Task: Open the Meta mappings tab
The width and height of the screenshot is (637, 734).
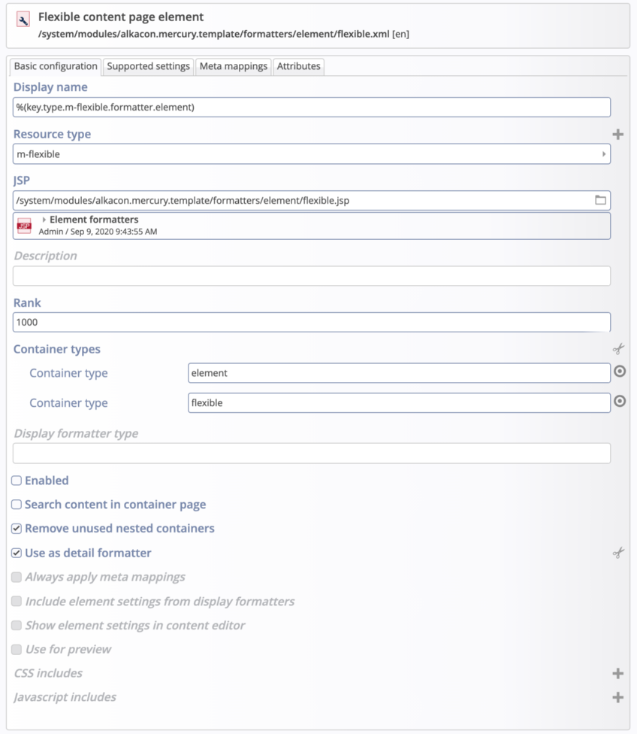Action: pyautogui.click(x=233, y=66)
